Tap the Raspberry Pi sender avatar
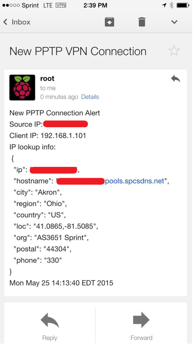Image resolution: width=193 pixels, height=344 pixels. point(22,87)
